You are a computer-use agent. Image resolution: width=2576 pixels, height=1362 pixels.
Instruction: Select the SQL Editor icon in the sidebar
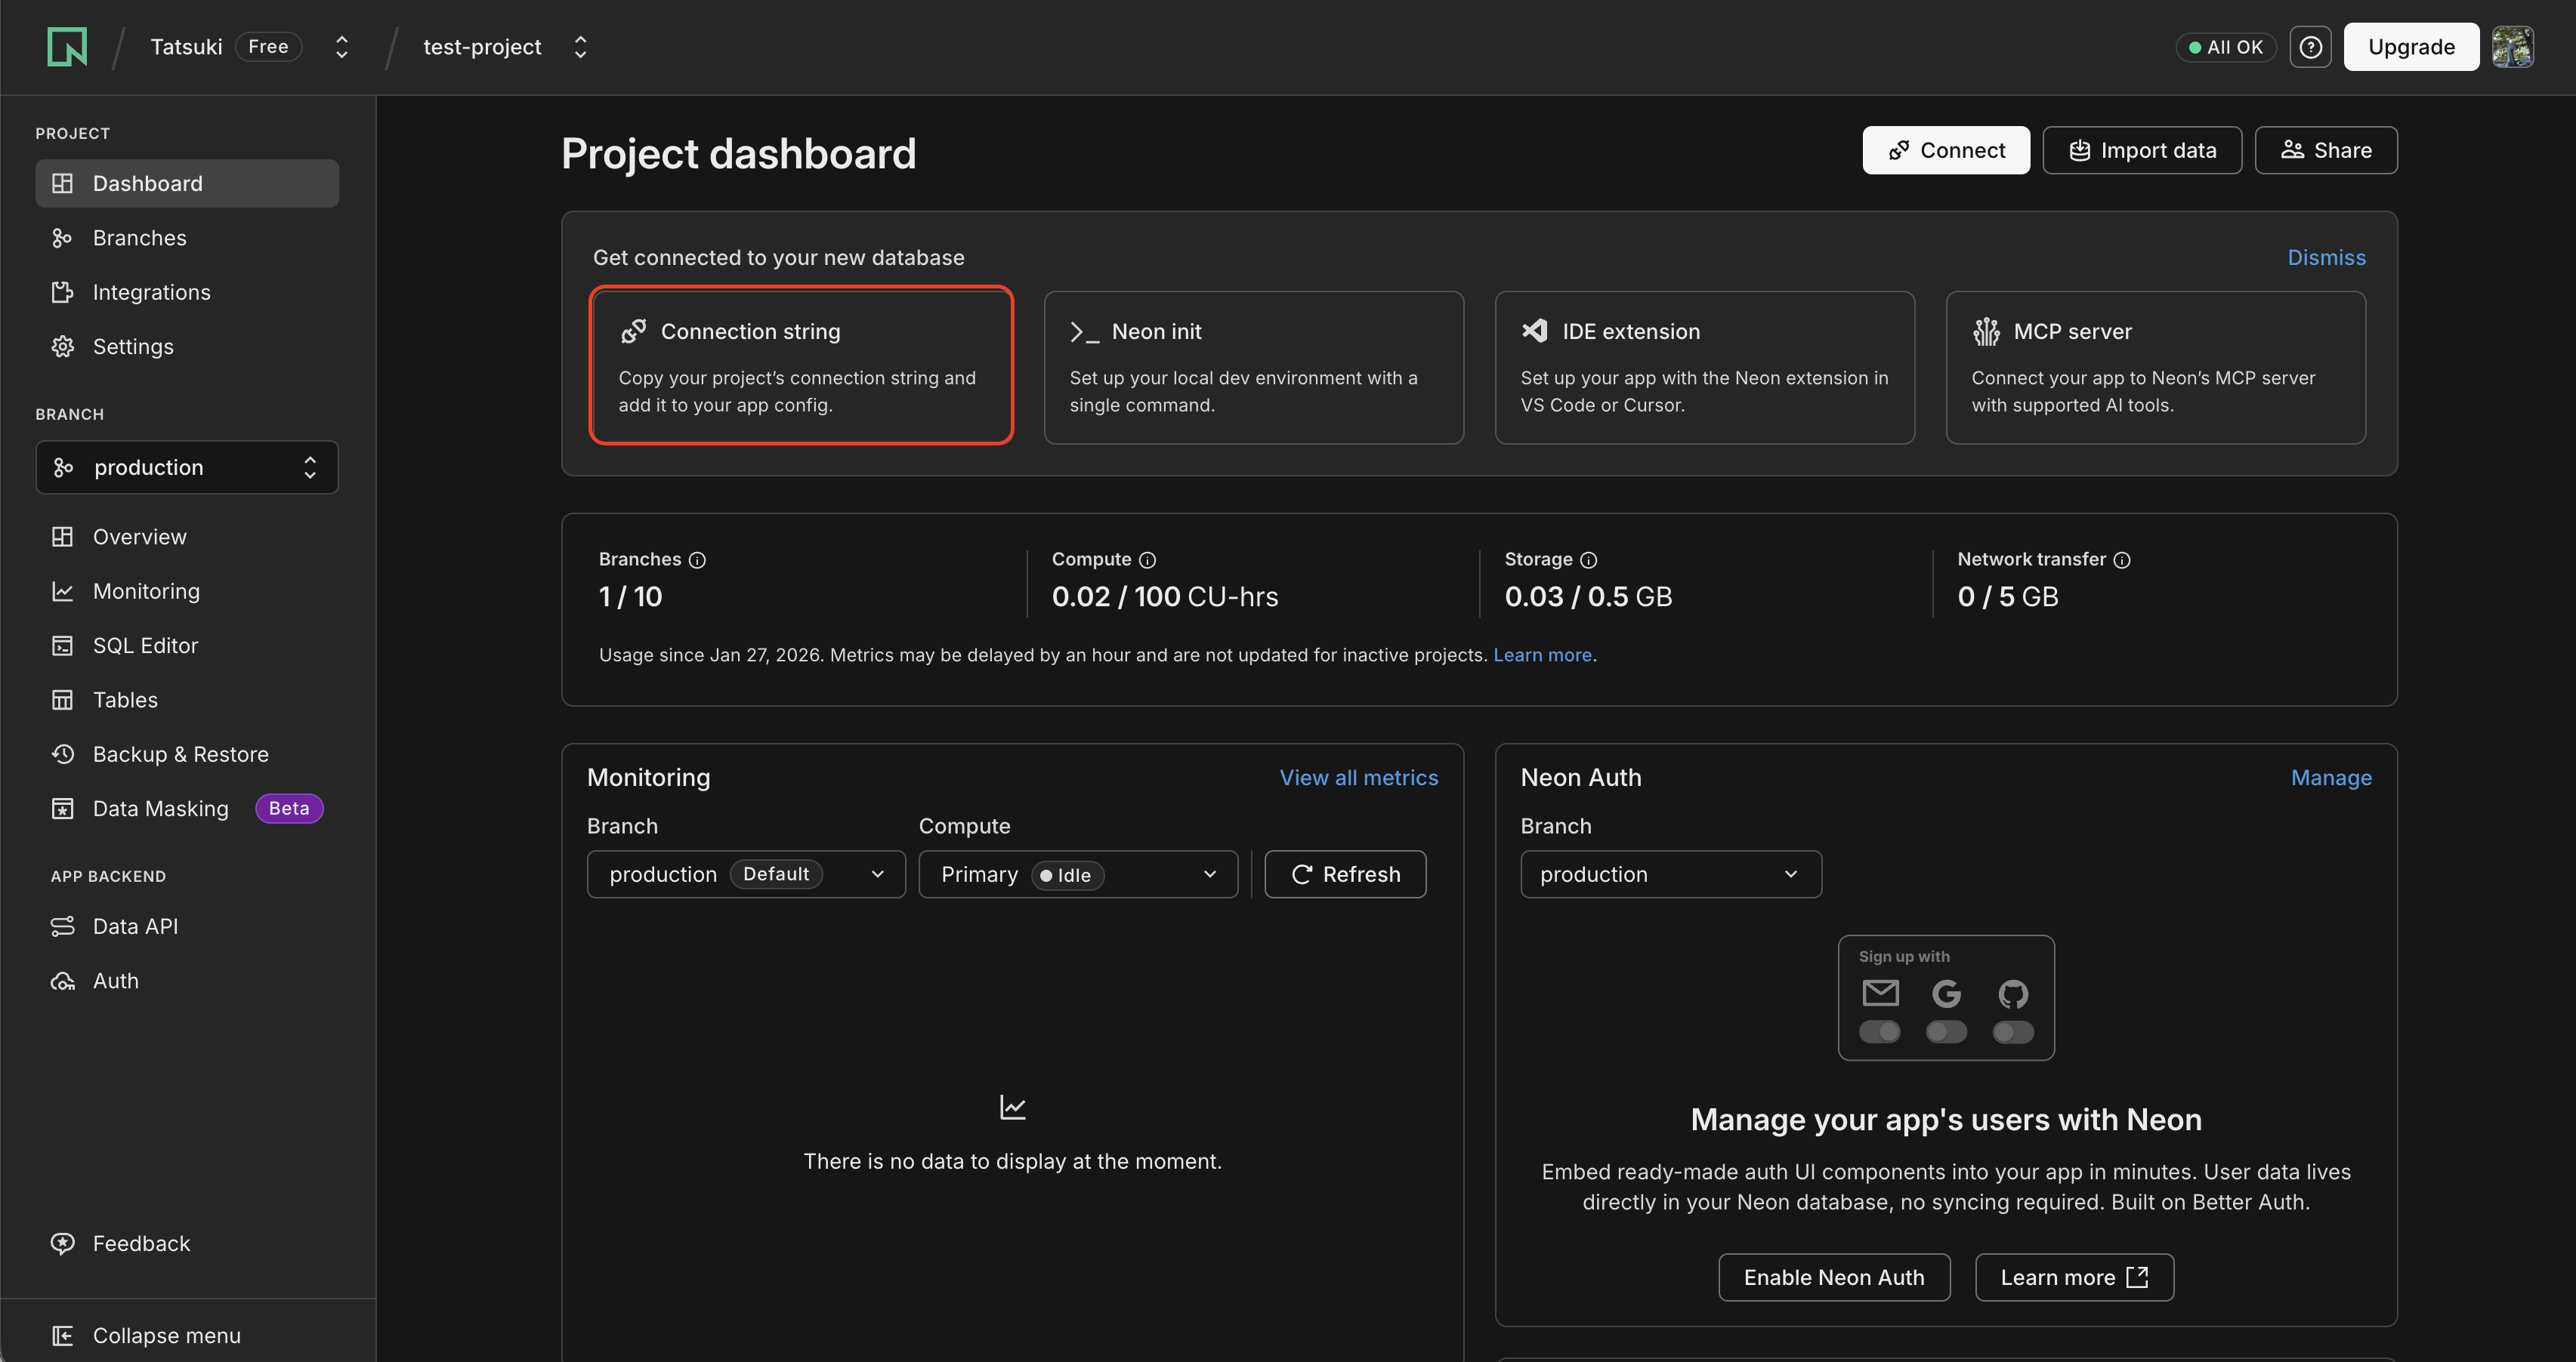coord(62,645)
